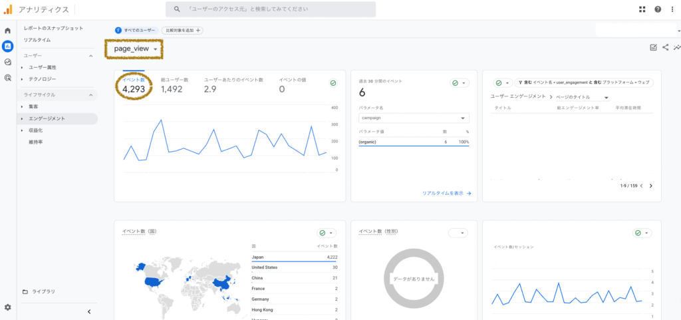Click the Analytics logo
The width and height of the screenshot is (681, 320).
(8, 9)
